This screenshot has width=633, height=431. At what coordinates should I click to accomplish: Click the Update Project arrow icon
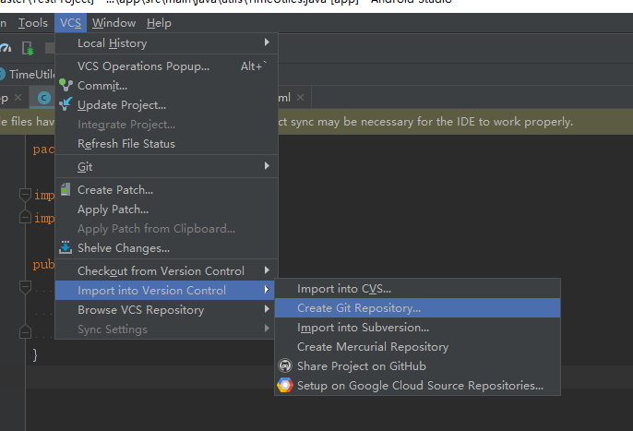click(66, 104)
